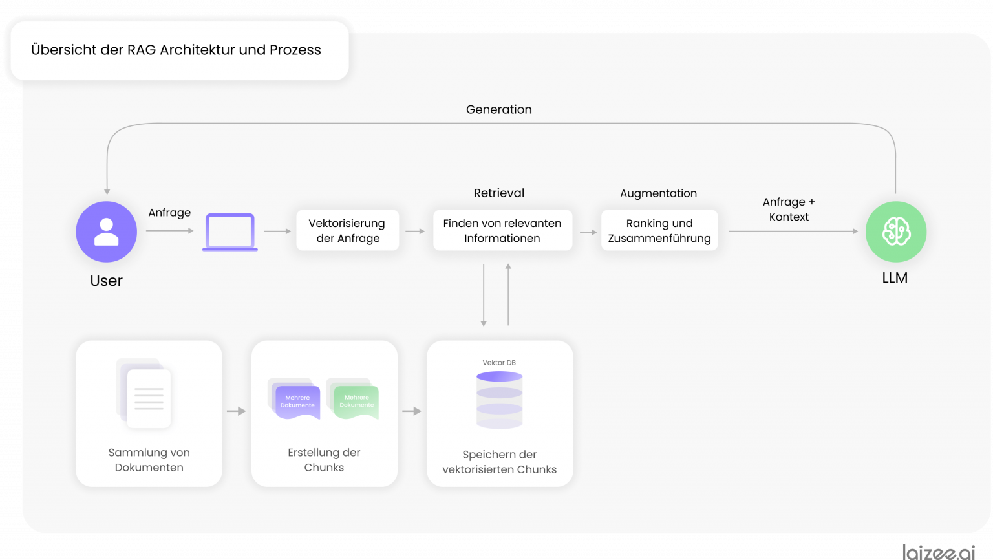
Task: Expand the Finden von relevanten Informationen box
Action: tap(502, 230)
